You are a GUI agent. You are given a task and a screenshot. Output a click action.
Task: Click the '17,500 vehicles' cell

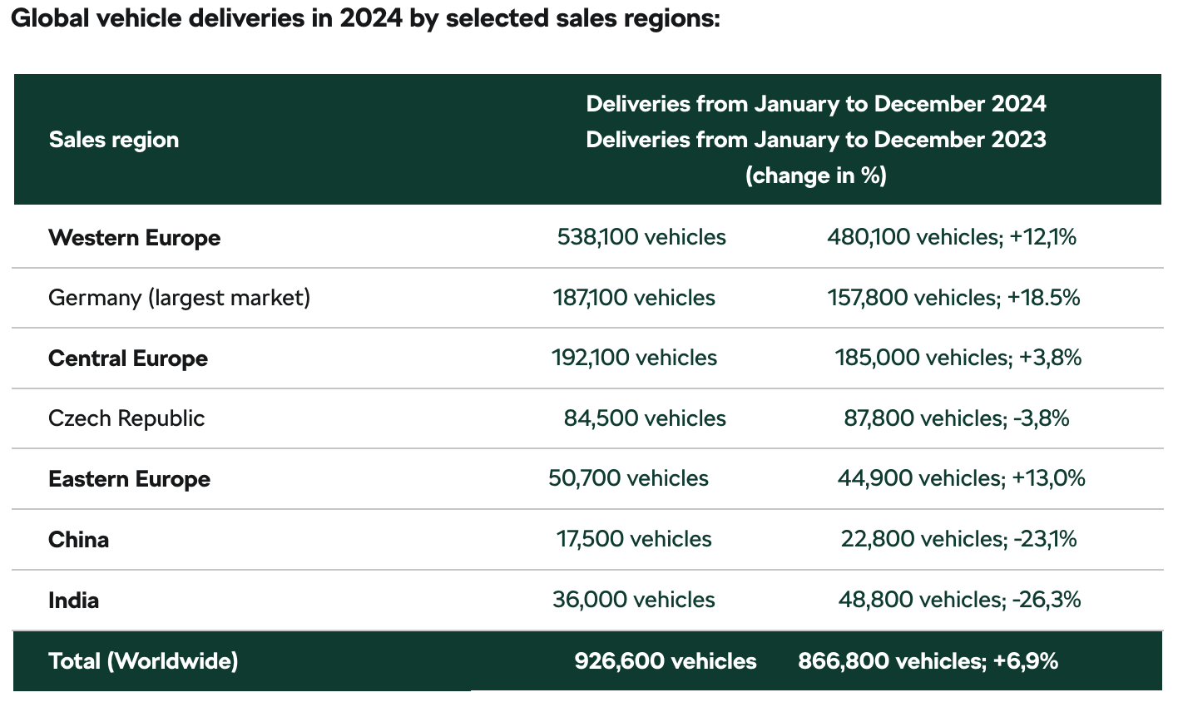[634, 539]
